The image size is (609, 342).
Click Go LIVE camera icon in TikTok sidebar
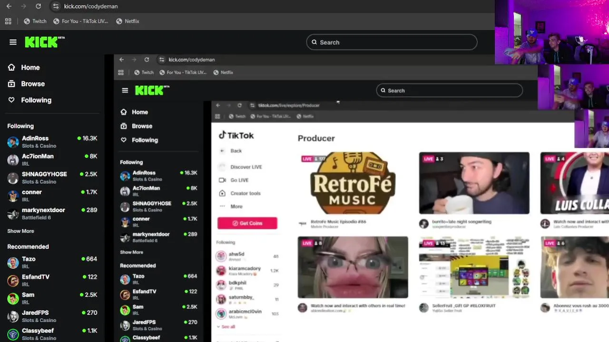[x=222, y=180]
